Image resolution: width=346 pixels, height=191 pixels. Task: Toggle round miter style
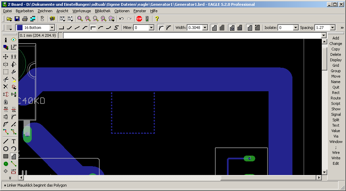pyautogui.click(x=161, y=28)
